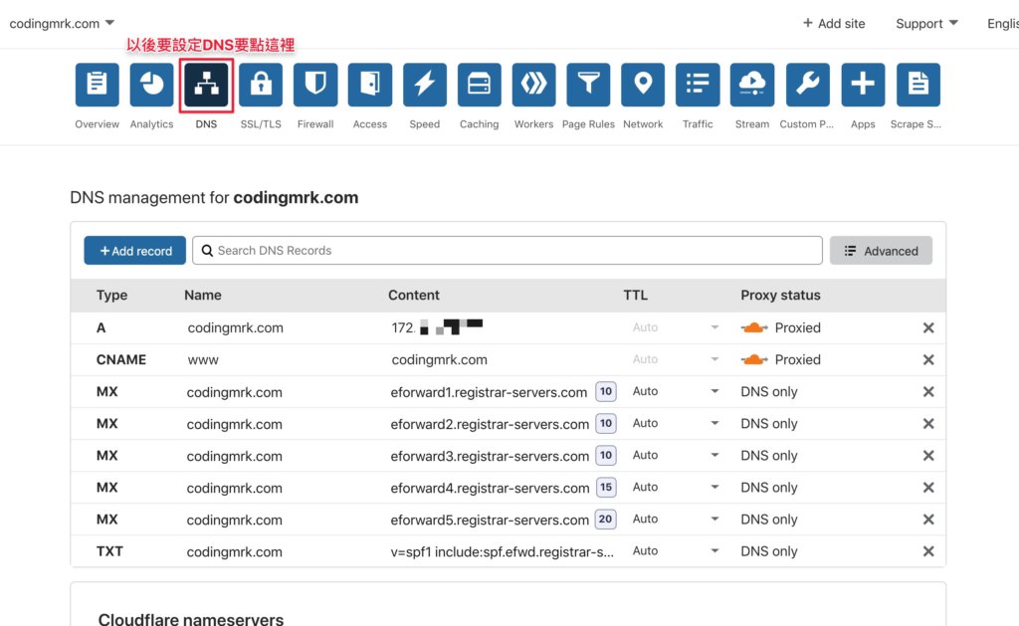Click the Proxy status column header
This screenshot has height=626, width=1019.
pyautogui.click(x=780, y=296)
